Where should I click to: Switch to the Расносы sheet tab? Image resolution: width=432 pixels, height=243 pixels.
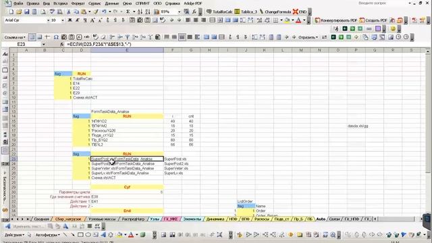coord(261,219)
